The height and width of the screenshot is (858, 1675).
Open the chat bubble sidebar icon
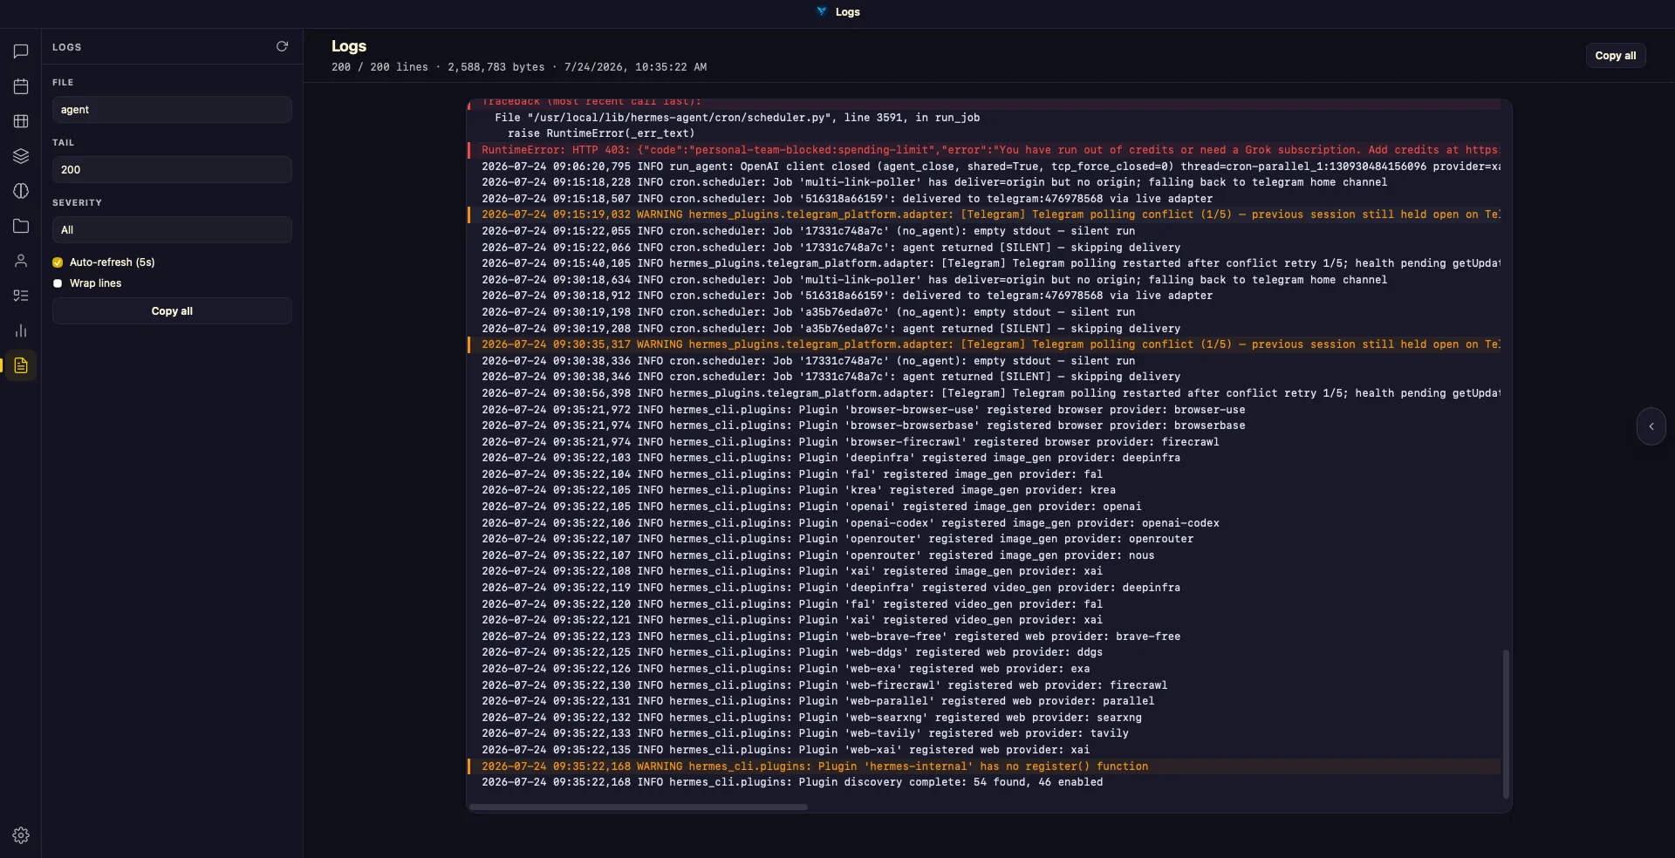point(21,51)
